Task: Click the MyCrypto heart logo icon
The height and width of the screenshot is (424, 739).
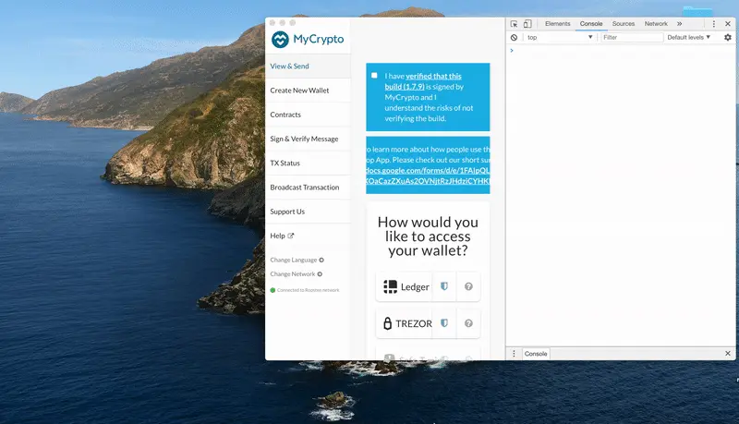Action: coord(280,40)
